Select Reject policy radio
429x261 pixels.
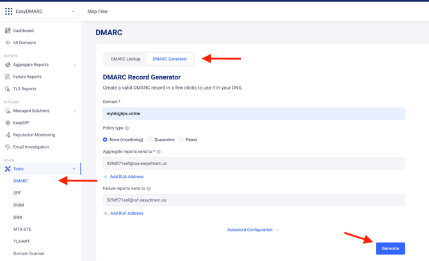(181, 139)
